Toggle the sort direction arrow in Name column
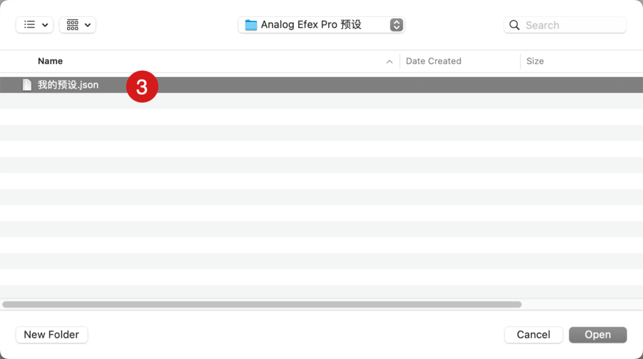Viewport: 643px width, 359px height. (x=389, y=62)
